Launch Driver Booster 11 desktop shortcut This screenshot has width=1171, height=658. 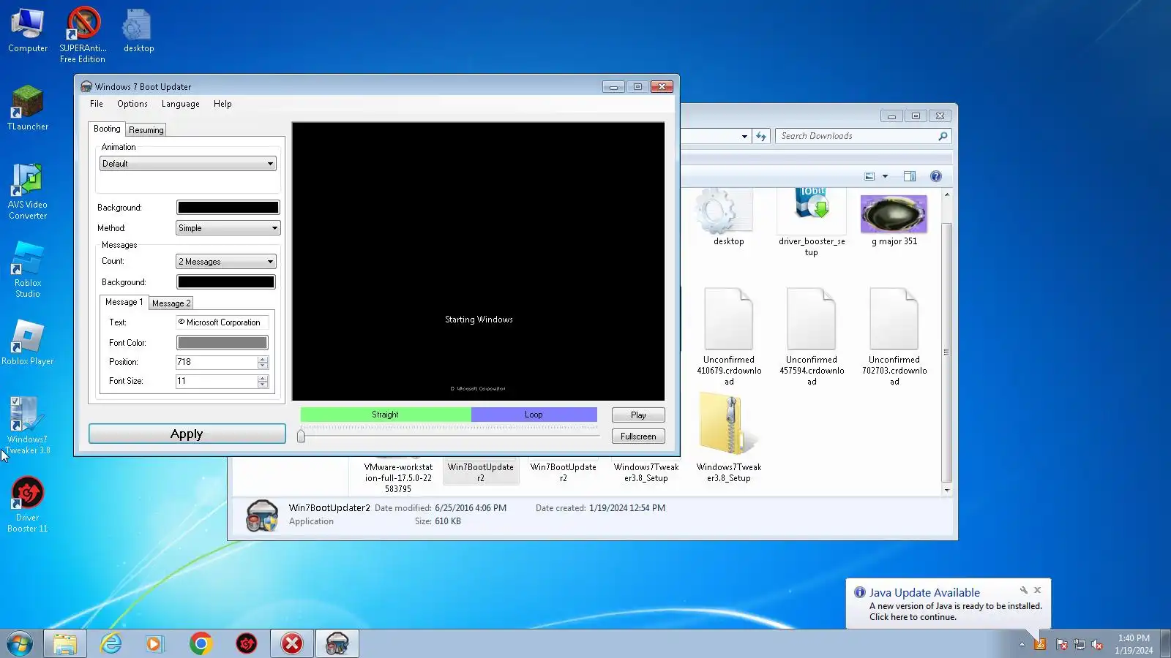[28, 504]
